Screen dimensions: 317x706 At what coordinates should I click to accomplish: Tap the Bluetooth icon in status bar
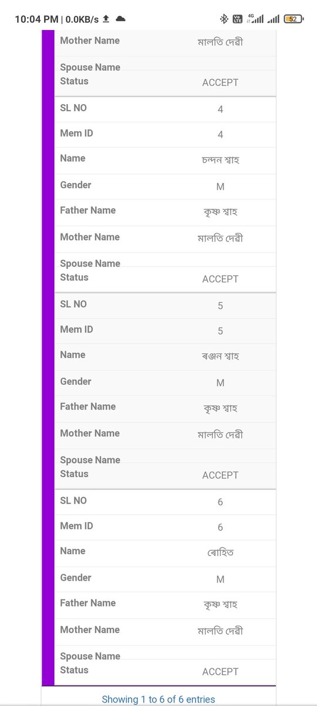click(224, 19)
